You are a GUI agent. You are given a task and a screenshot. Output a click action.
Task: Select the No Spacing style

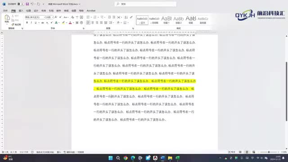[x=154, y=20]
